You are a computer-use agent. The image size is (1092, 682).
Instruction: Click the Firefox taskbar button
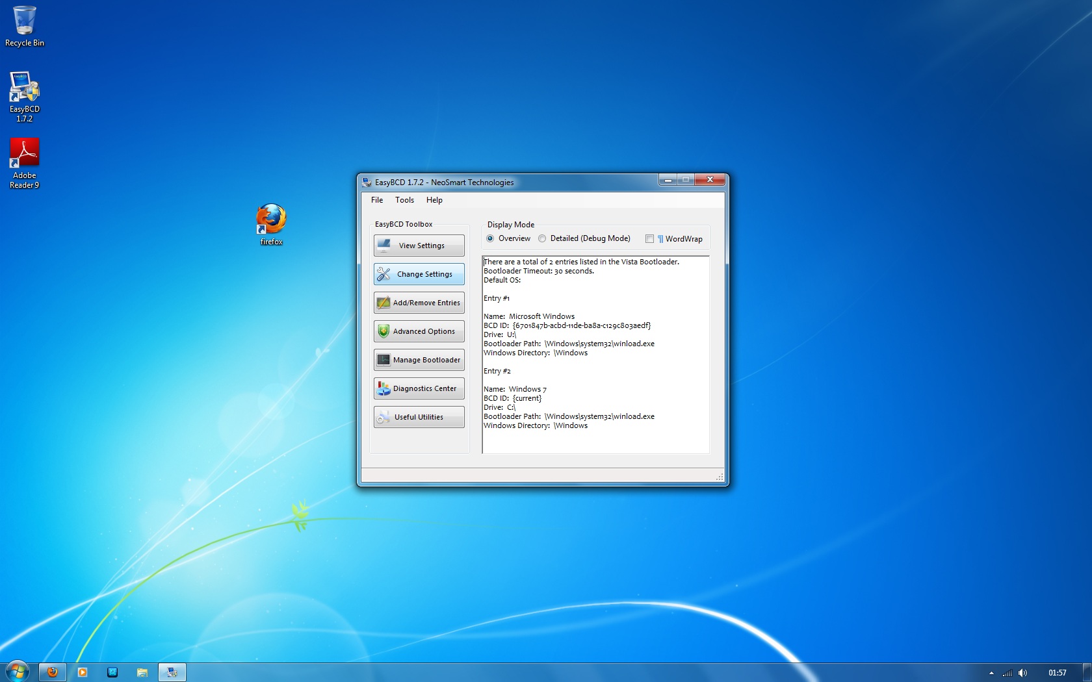tap(53, 672)
